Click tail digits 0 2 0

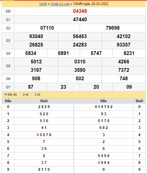point(44,114)
